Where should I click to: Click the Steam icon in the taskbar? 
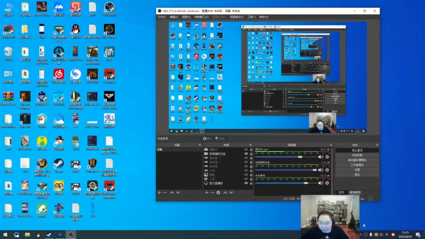coord(49,235)
